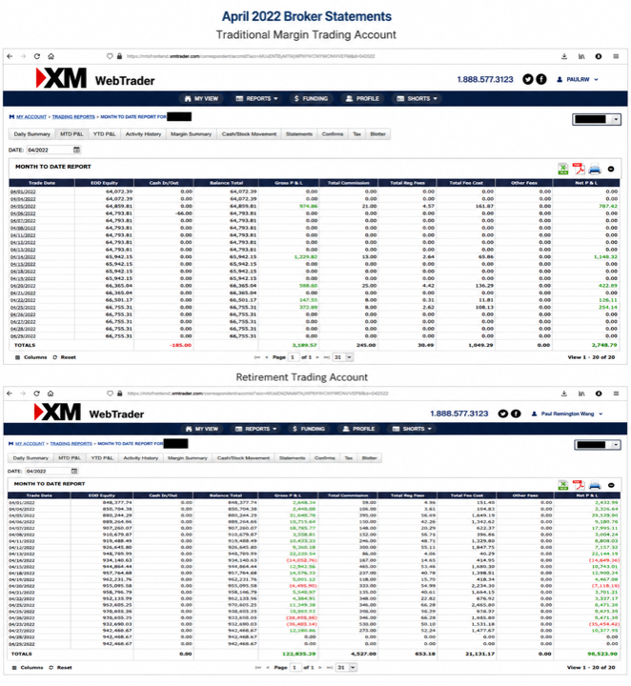
Task: Click the Cash In/Out total -185.00
Action: (180, 345)
